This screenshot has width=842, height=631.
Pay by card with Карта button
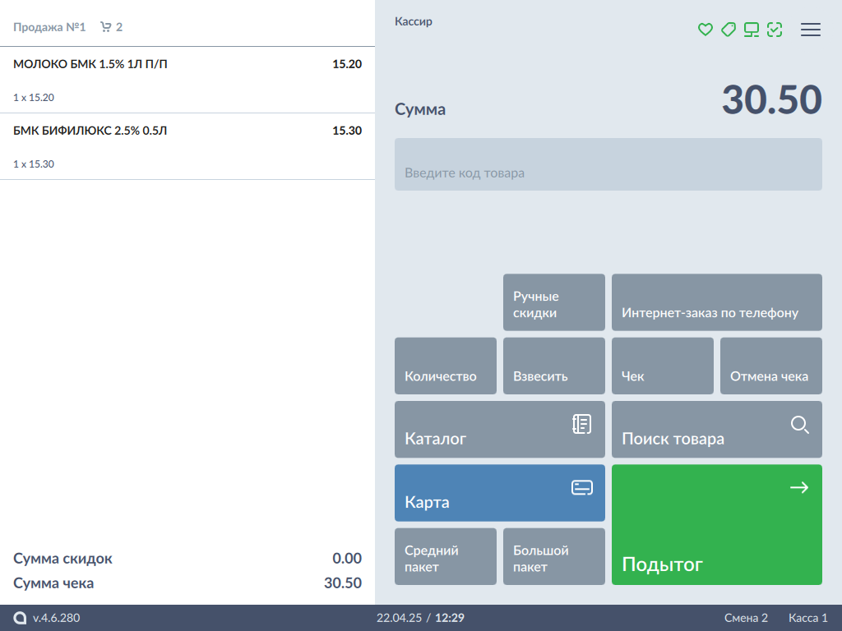pyautogui.click(x=499, y=493)
